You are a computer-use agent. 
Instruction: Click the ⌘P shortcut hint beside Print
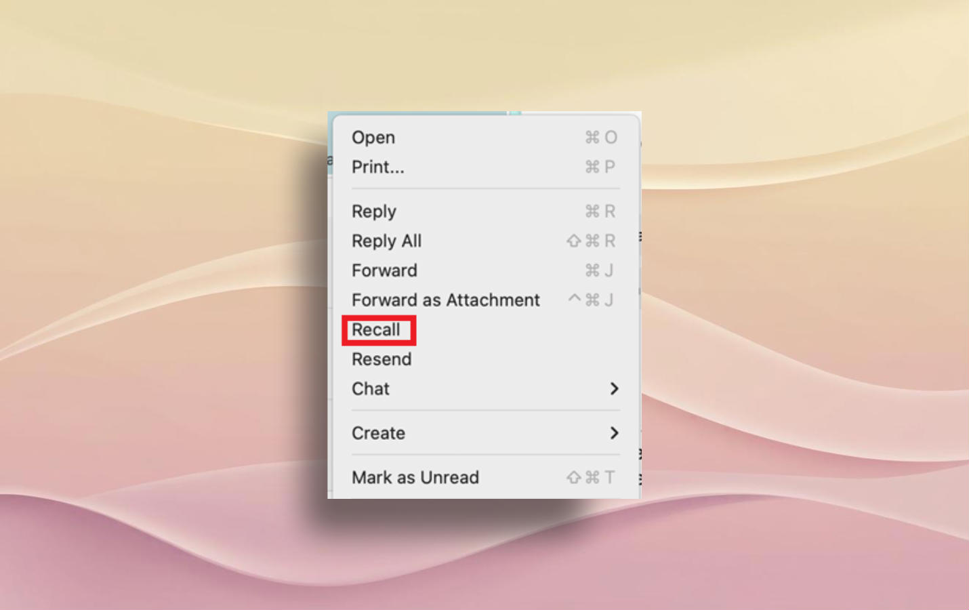pyautogui.click(x=600, y=167)
